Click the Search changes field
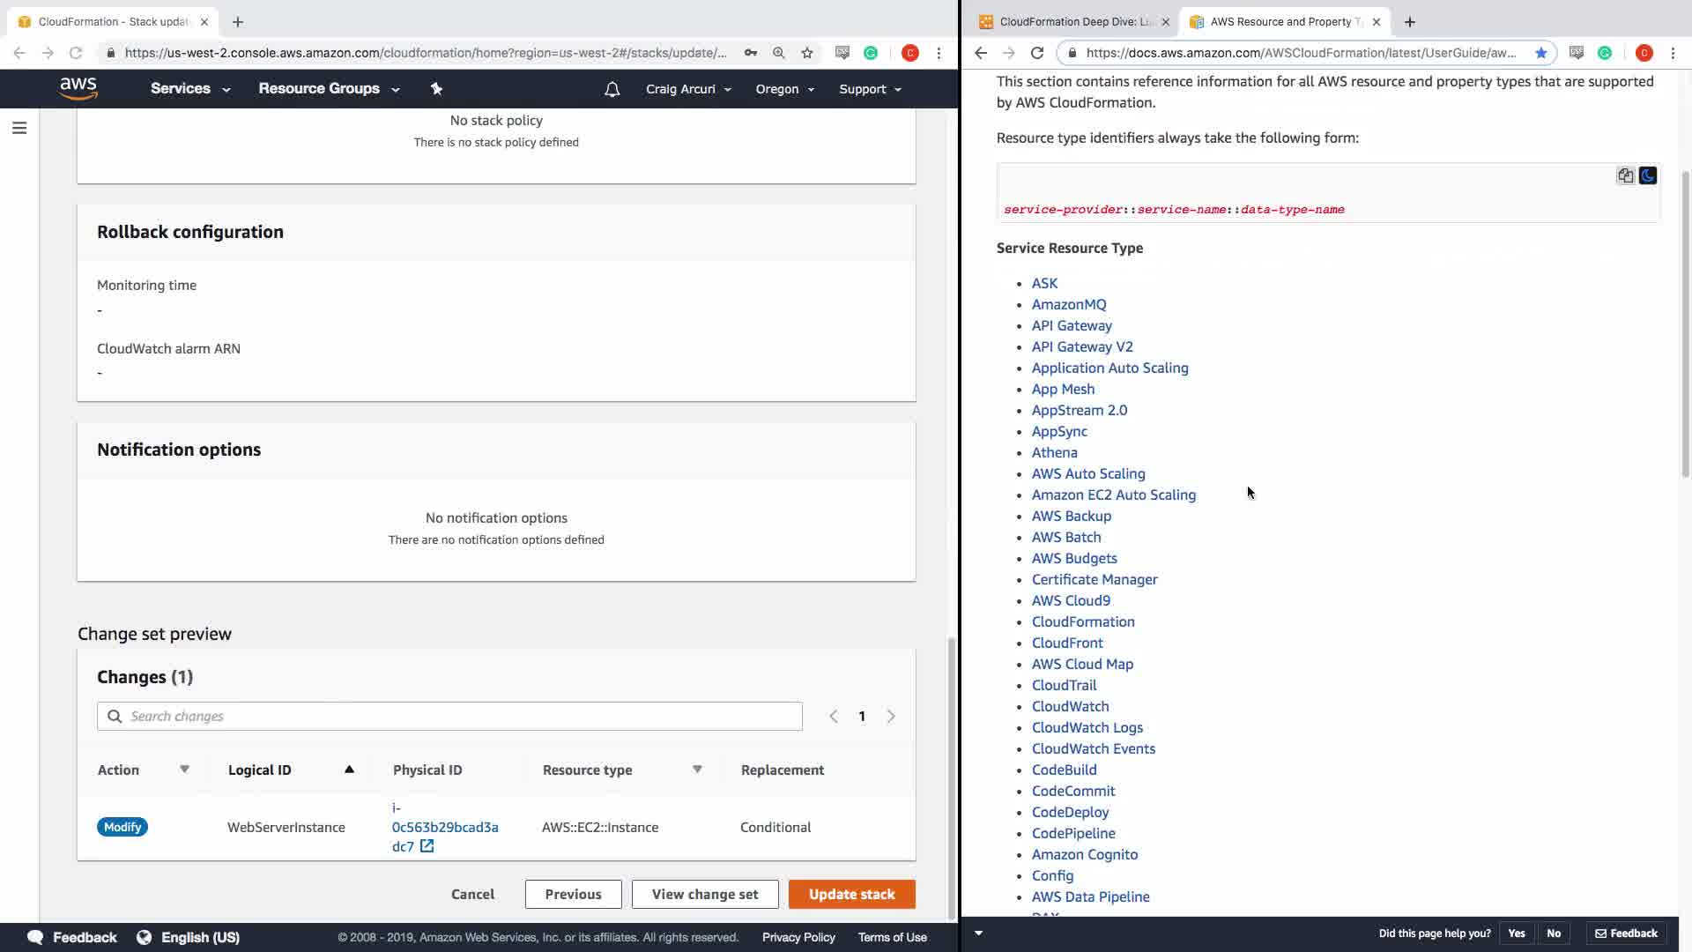Screen dimensions: 1692x952 [x=449, y=717]
